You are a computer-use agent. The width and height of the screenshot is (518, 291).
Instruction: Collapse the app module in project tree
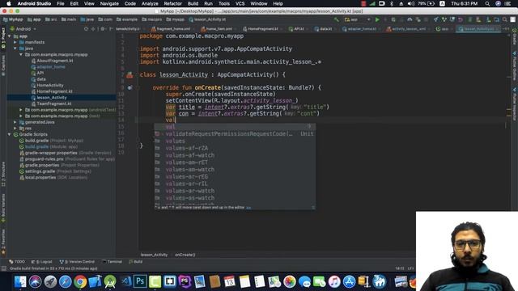coord(10,36)
